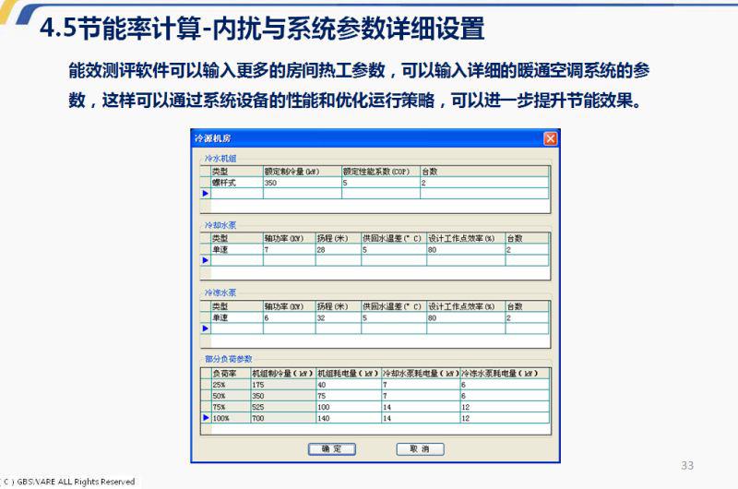Viewport: 738px width, 489px height.
Task: Select the 轴功率 cell with value 7 in 冷却水泵
Action: coord(290,250)
